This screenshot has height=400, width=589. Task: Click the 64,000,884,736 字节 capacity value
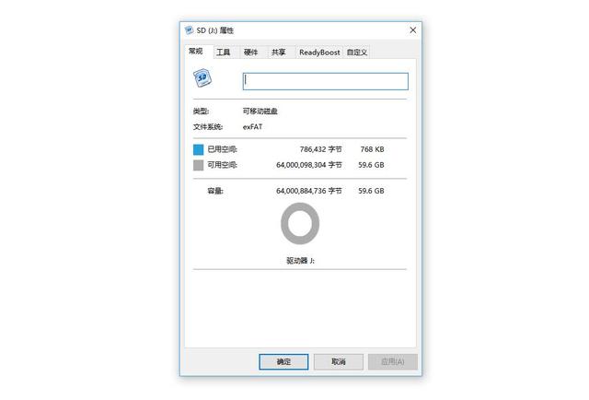[309, 191]
